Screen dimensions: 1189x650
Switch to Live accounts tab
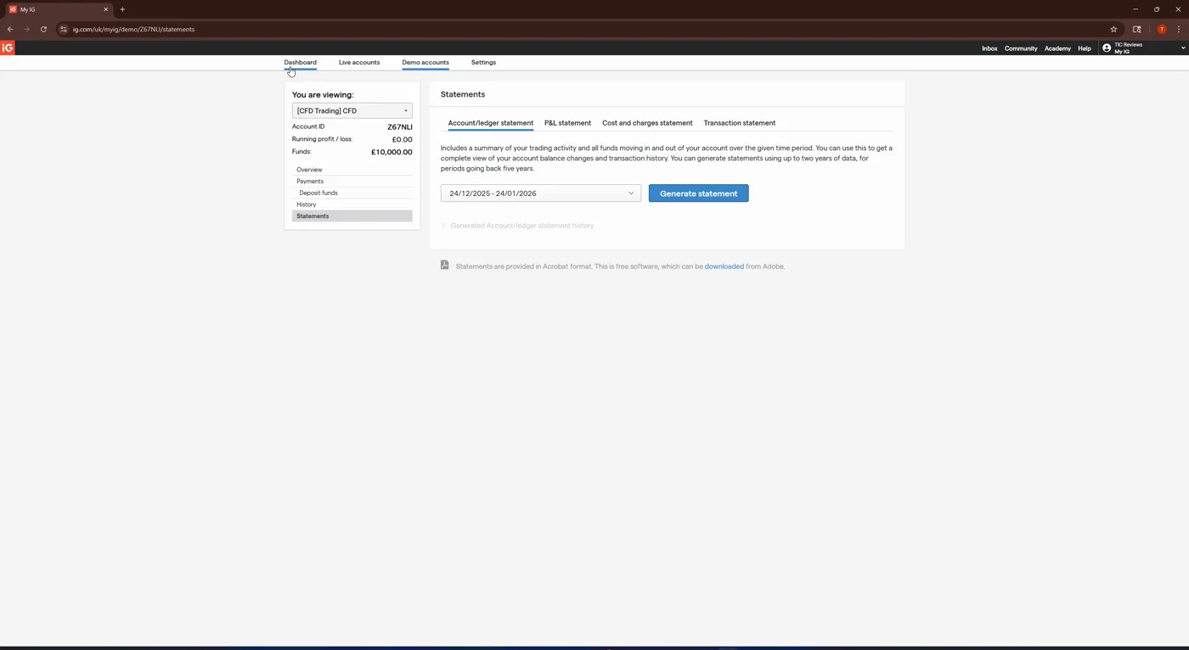coord(359,62)
